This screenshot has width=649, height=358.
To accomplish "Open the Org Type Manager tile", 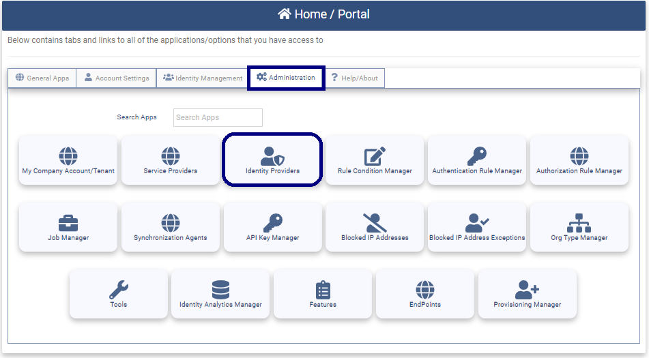I will 579,227.
